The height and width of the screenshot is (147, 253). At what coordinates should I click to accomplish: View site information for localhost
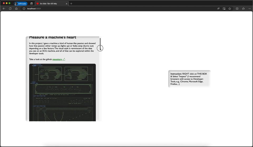[x=24, y=8]
